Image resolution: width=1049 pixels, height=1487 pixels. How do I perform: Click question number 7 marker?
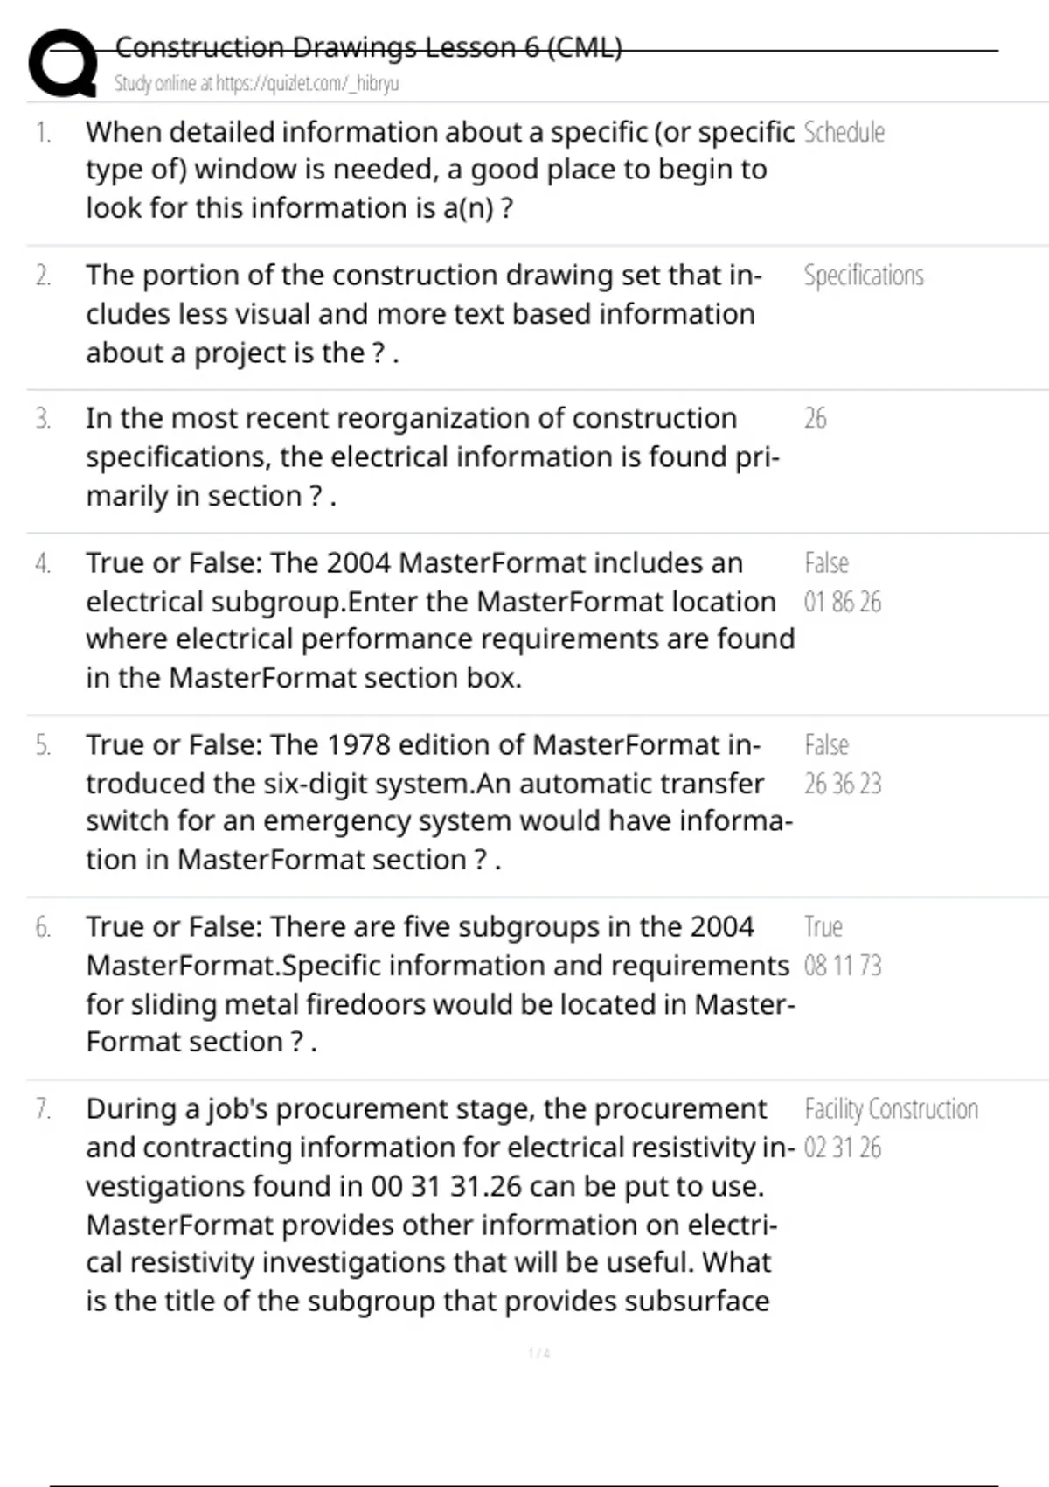tap(43, 1109)
